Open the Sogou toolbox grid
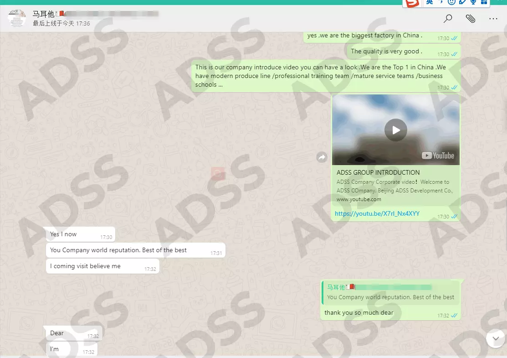The image size is (507, 358). pyautogui.click(x=484, y=3)
